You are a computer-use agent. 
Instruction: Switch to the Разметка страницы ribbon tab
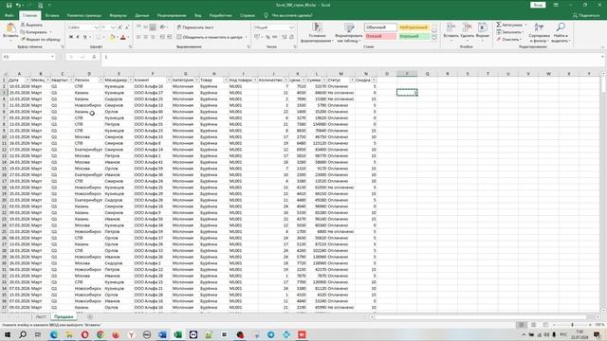pyautogui.click(x=84, y=15)
